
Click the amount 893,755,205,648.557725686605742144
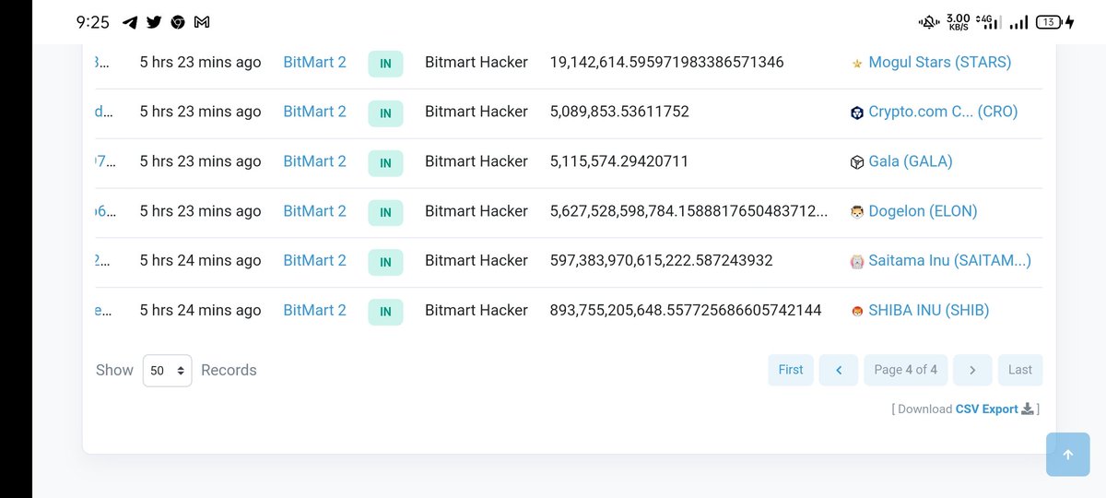click(686, 310)
